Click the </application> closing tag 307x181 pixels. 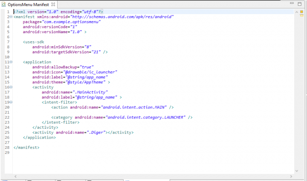click(x=39, y=138)
